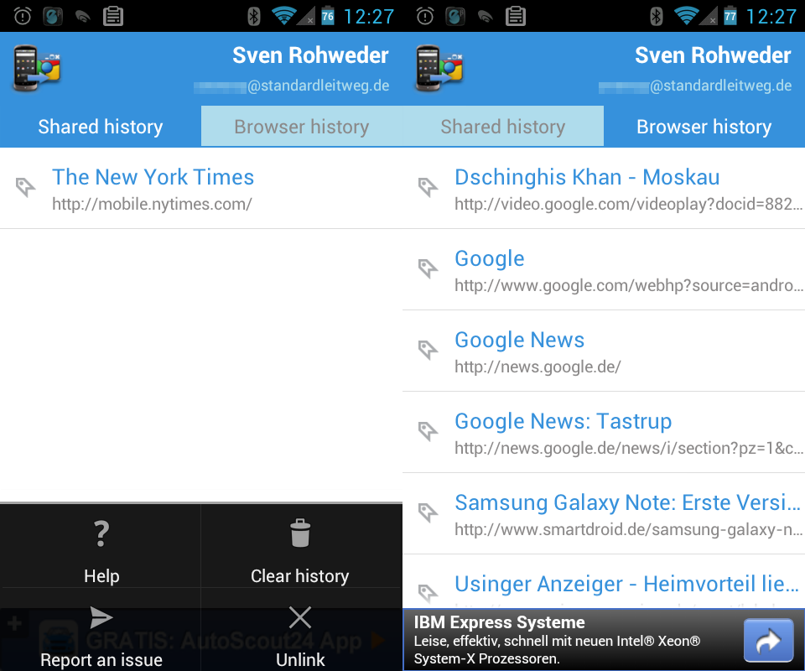Tap tag icon beside Dschinghis Khan - Moskau
The image size is (805, 671).
pos(428,187)
